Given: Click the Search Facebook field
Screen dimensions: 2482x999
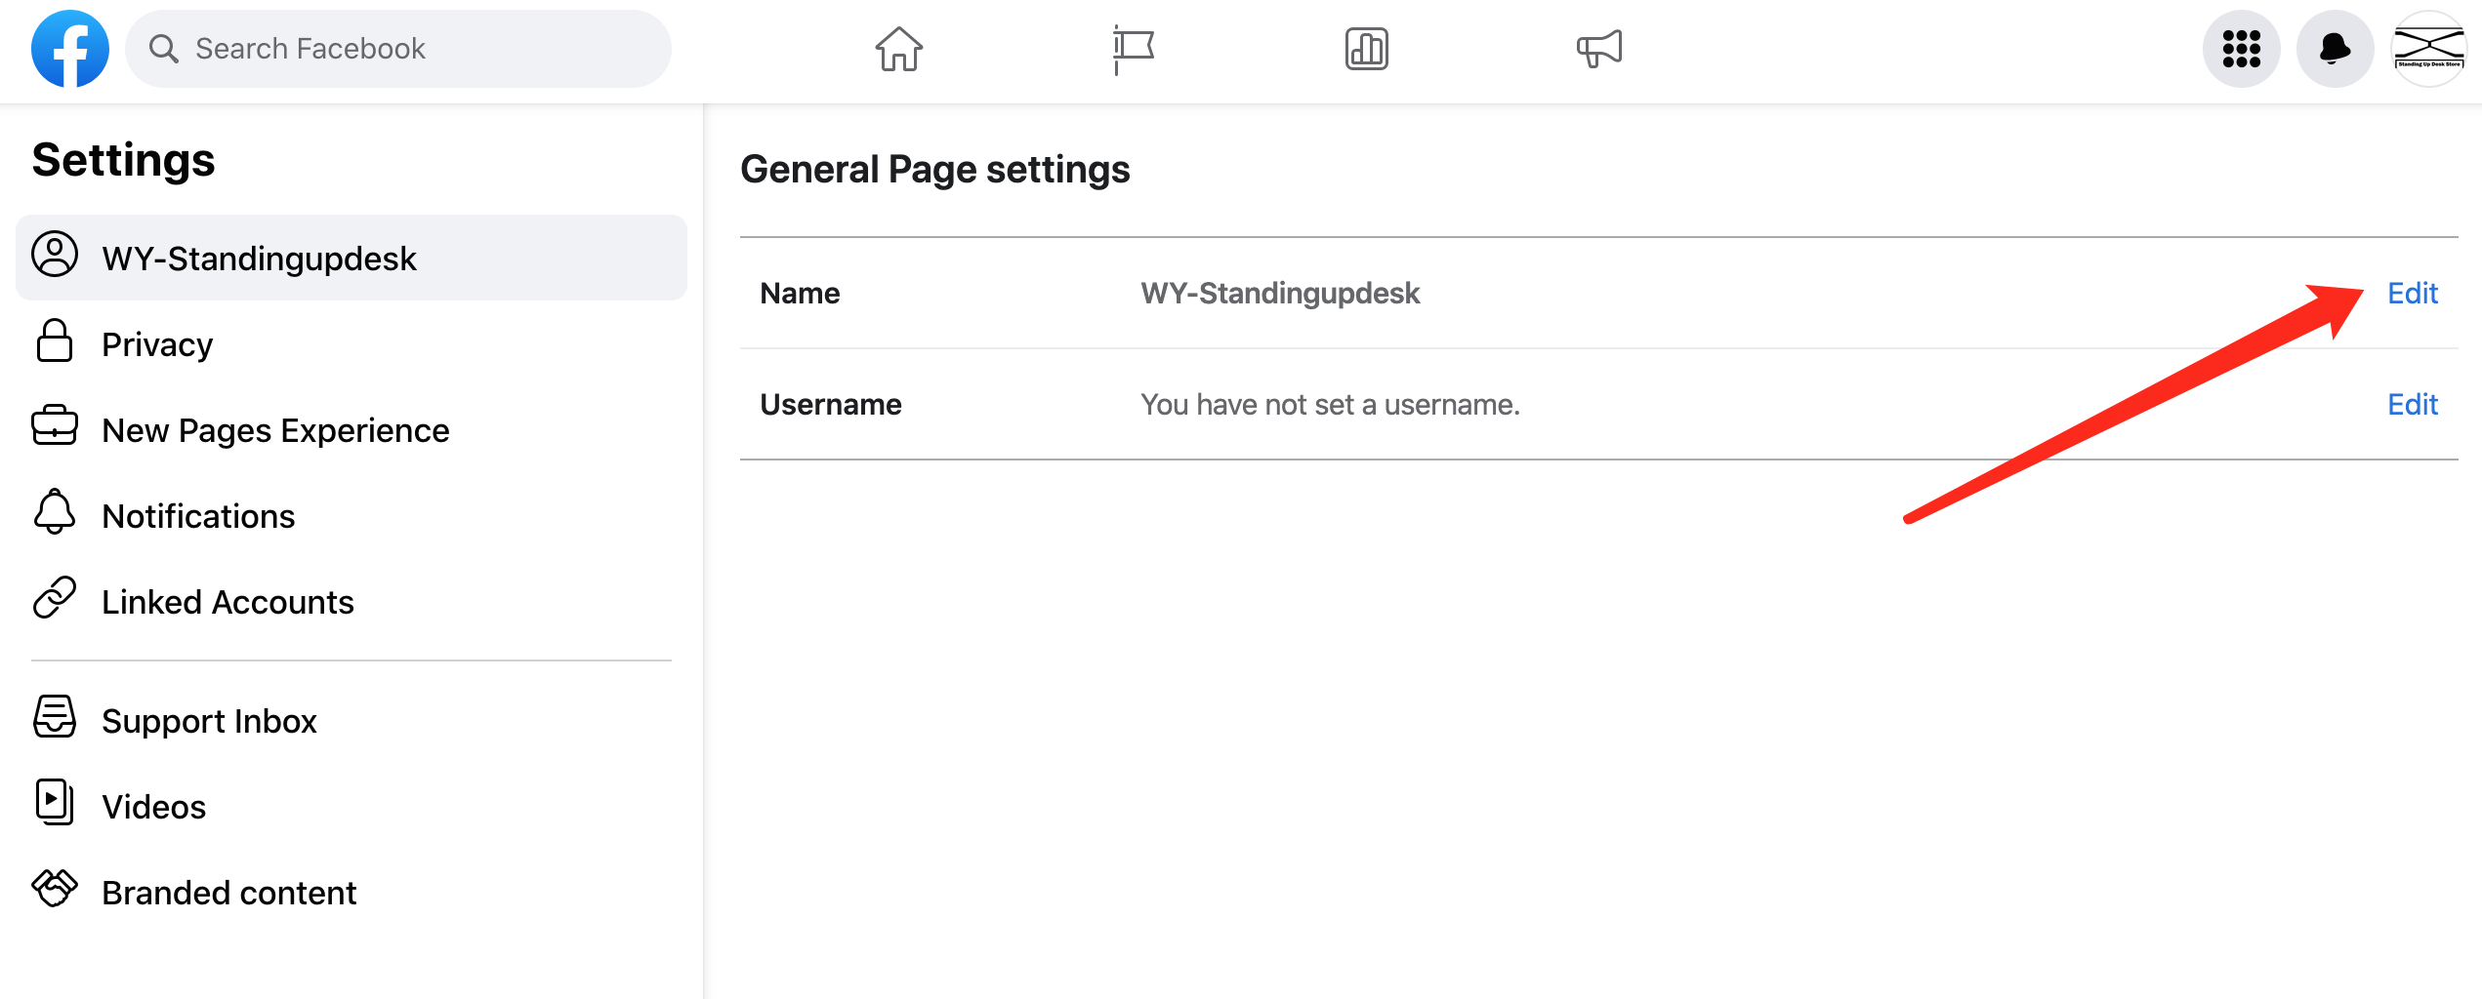Looking at the screenshot, I should click(410, 49).
